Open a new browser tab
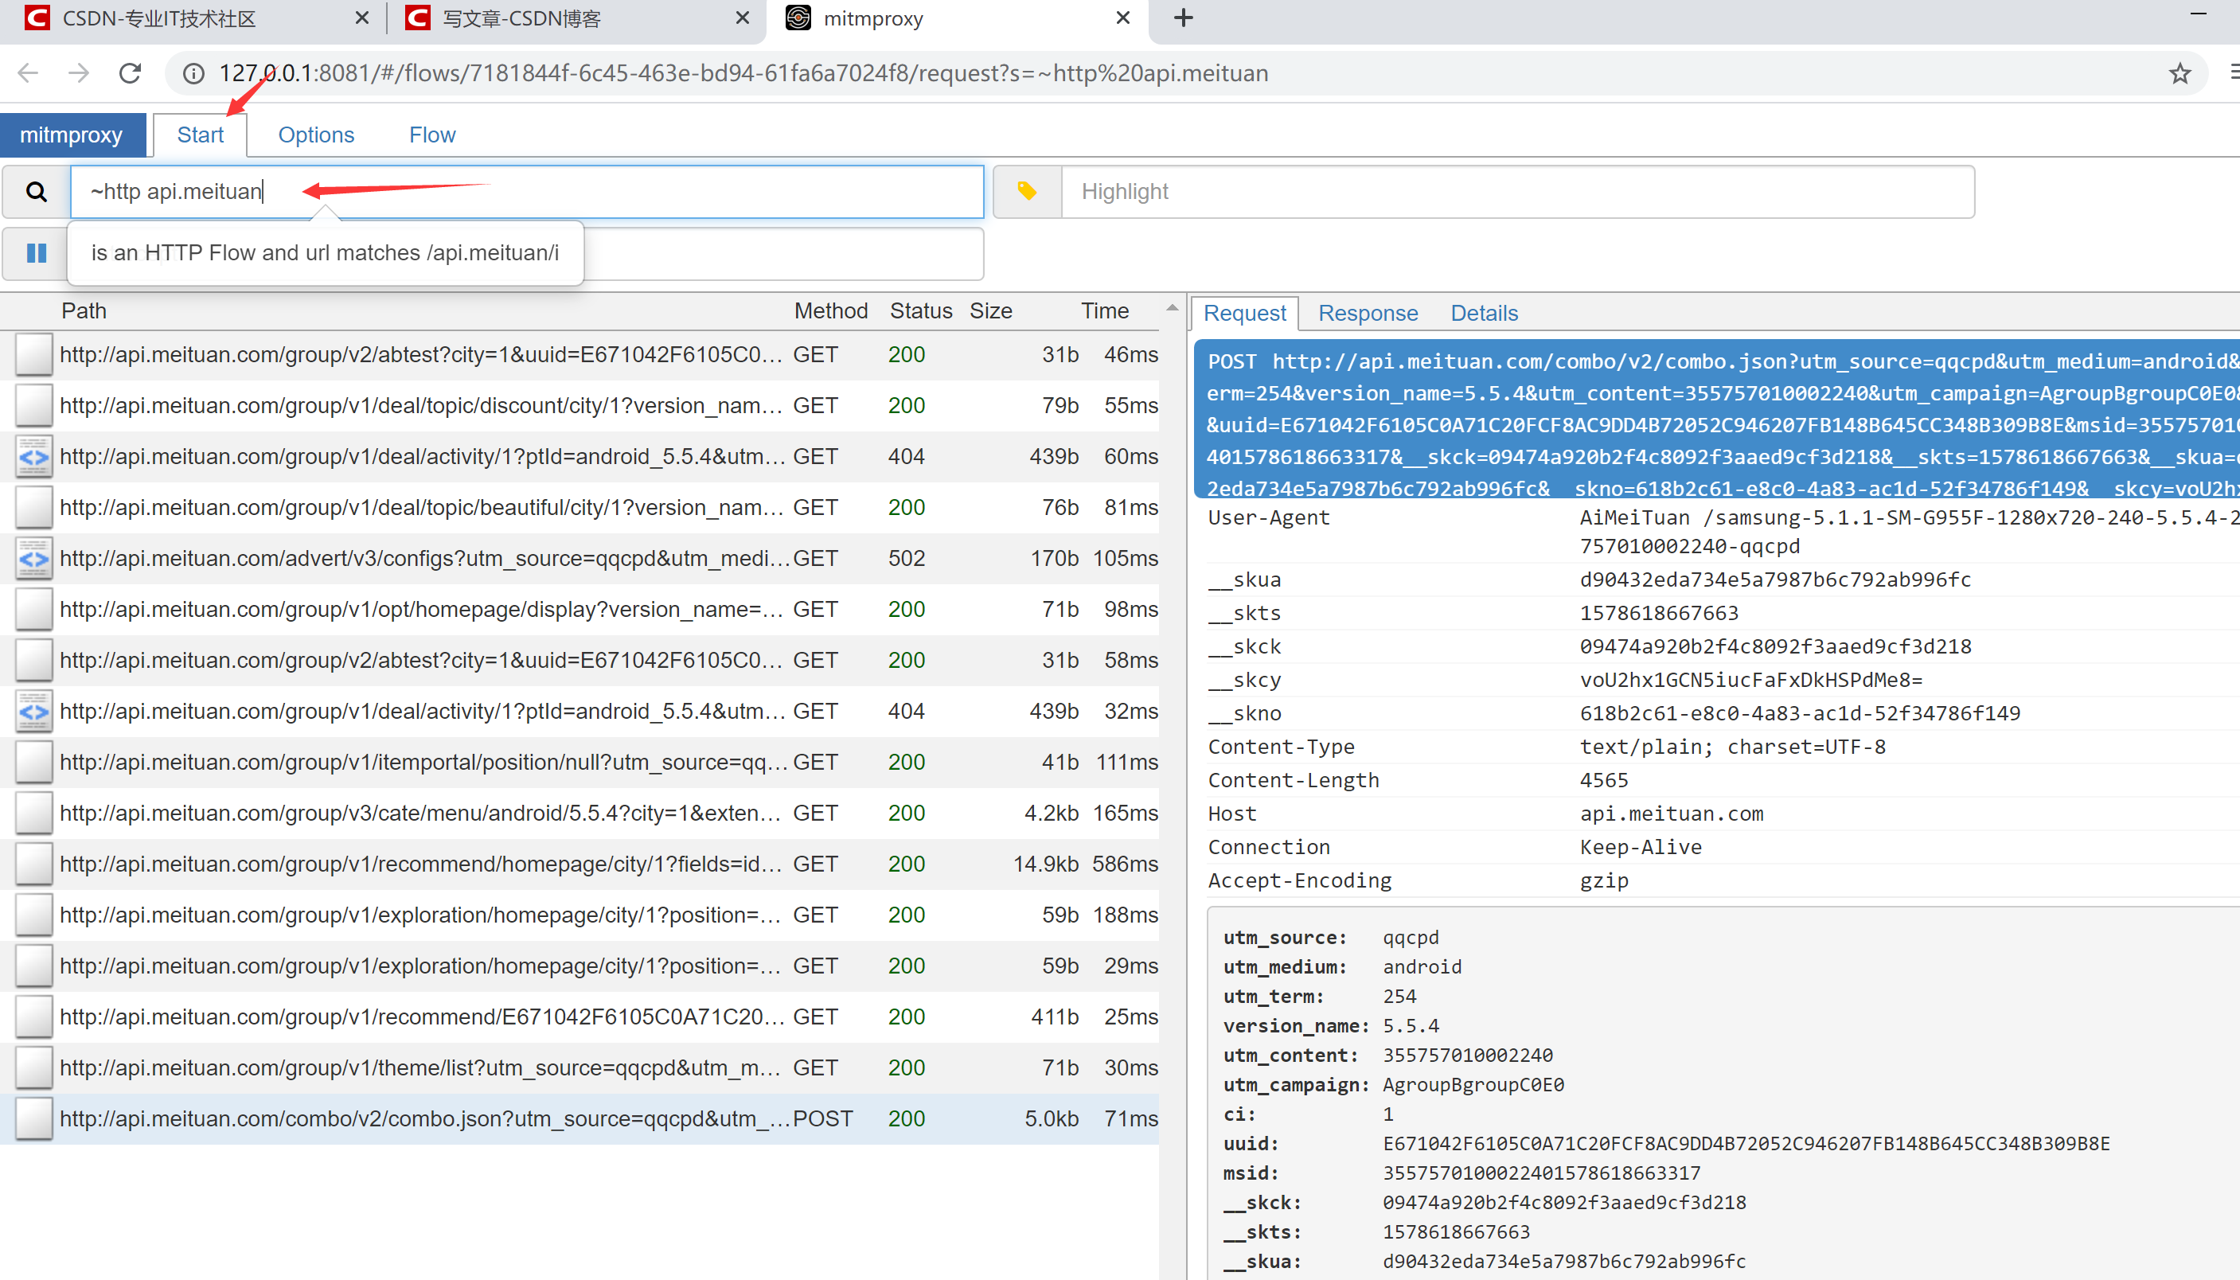The width and height of the screenshot is (2240, 1280). coord(1184,18)
